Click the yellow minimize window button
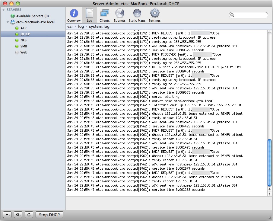Image resolution: width=273 pixels, height=221 pixels. [x=11, y=4]
